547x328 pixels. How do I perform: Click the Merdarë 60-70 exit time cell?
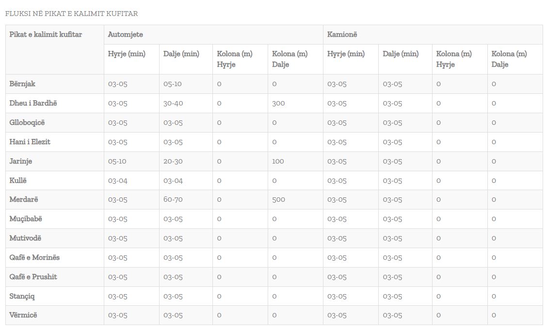pos(173,199)
